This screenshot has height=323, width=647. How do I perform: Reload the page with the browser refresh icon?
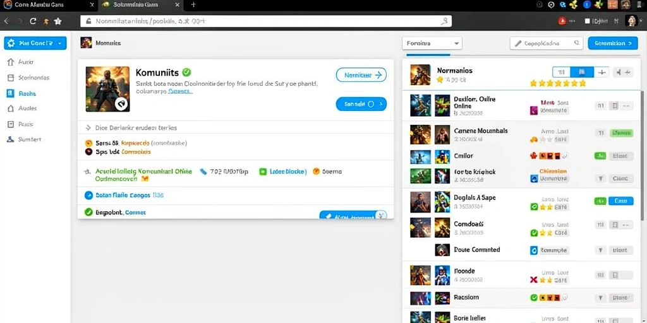[x=33, y=21]
